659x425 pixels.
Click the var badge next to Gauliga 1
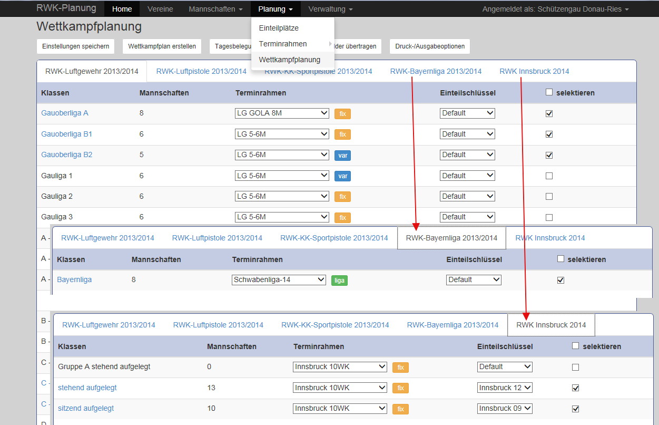[x=342, y=176]
